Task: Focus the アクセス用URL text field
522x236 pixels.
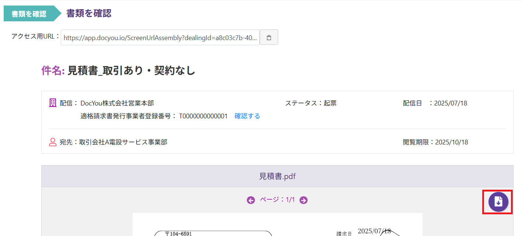Action: (160, 37)
